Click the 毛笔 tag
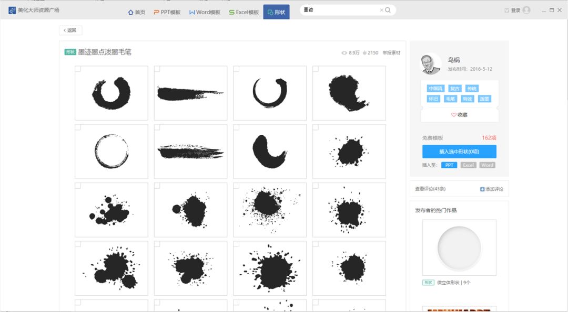This screenshot has width=568, height=312. (x=451, y=99)
